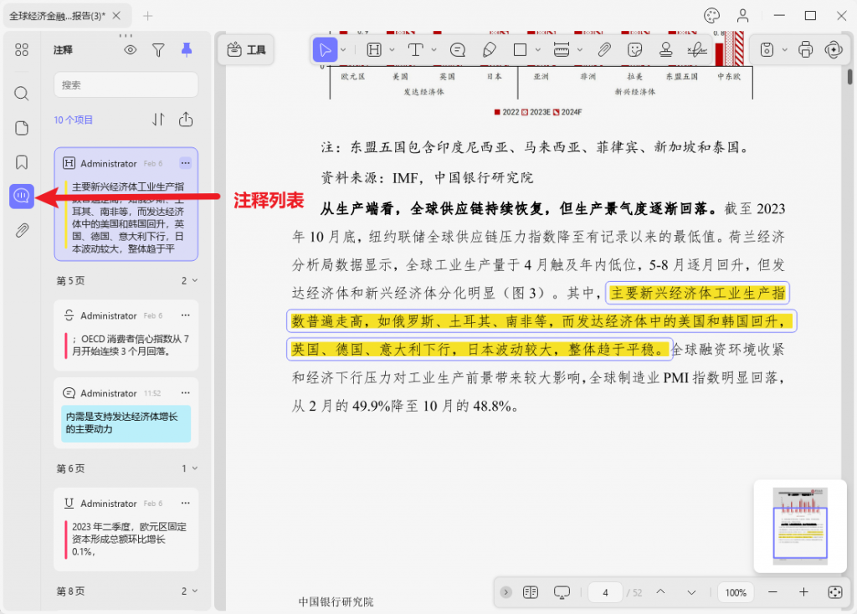Expand the save options dropdown arrow
This screenshot has width=857, height=614.
click(785, 50)
